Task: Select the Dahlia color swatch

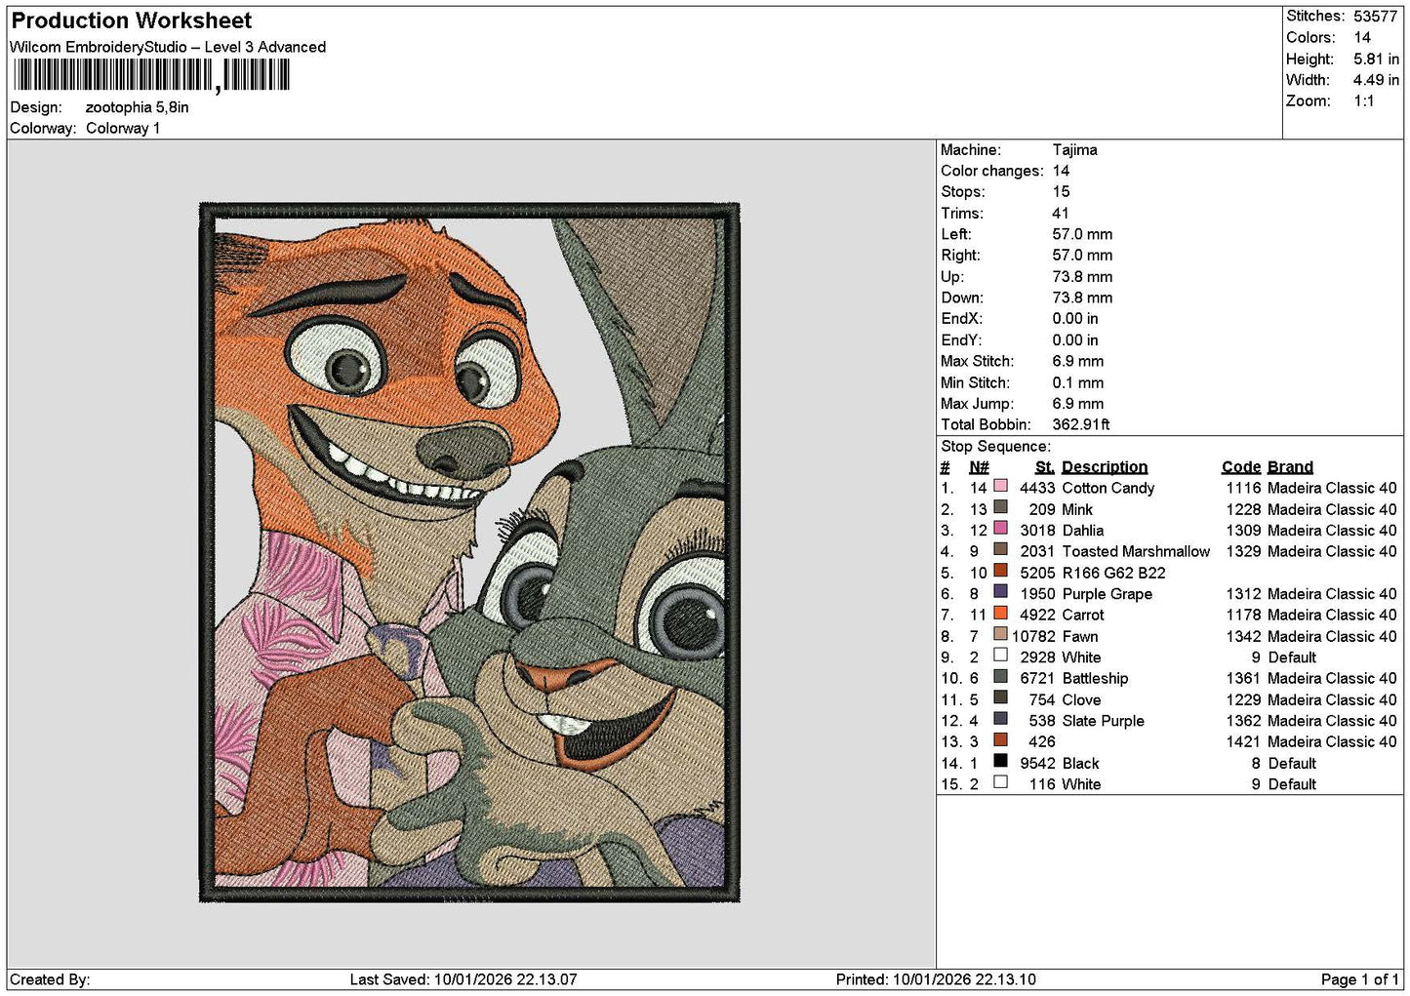Action: pyautogui.click(x=1000, y=529)
